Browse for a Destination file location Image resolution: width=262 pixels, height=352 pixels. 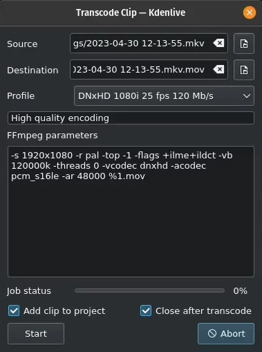[244, 70]
